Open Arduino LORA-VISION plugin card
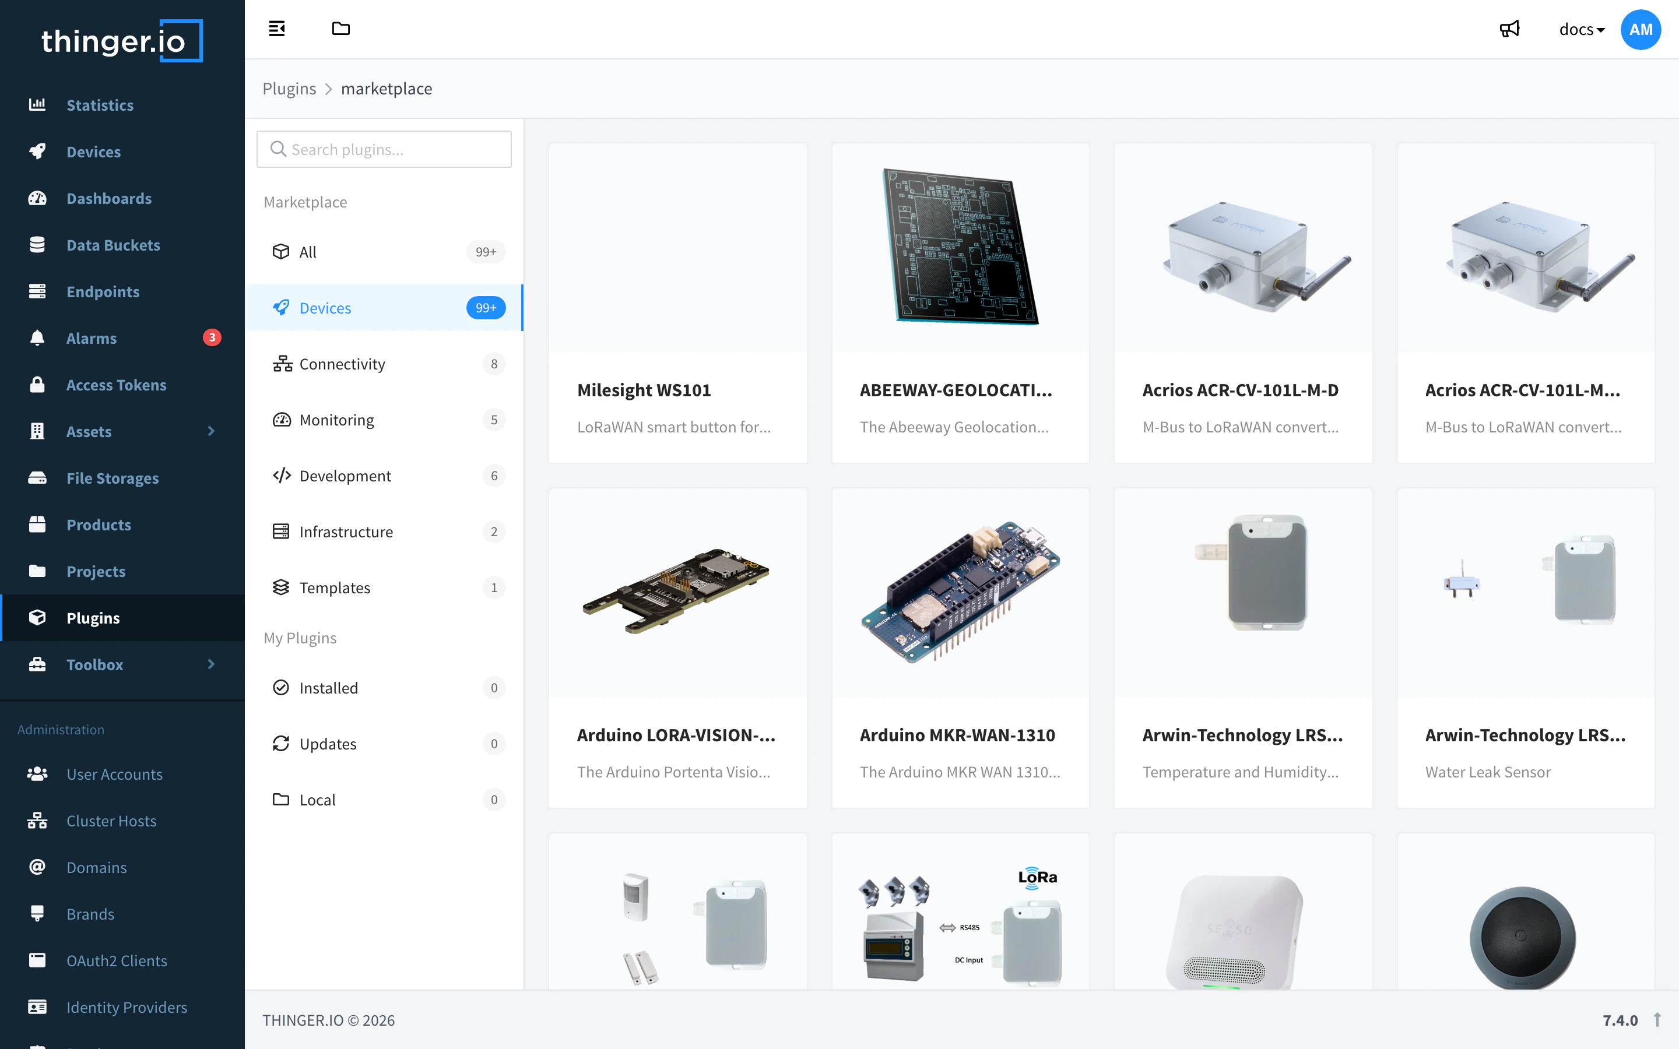This screenshot has width=1679, height=1049. [678, 648]
